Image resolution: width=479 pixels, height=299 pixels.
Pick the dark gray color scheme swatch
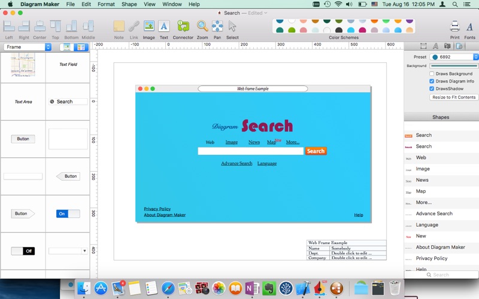coord(338,30)
